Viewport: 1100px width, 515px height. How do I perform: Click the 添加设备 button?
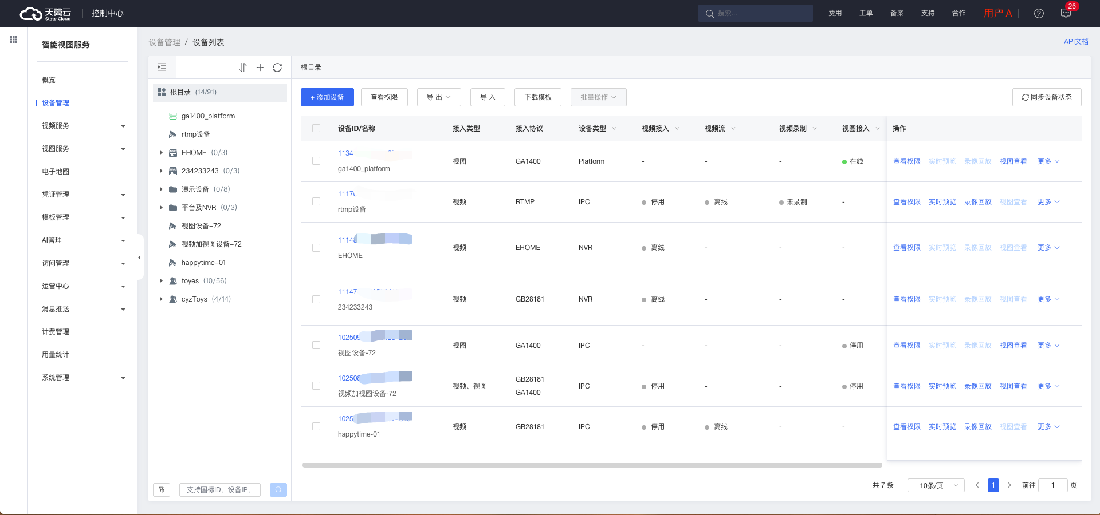[x=327, y=97]
